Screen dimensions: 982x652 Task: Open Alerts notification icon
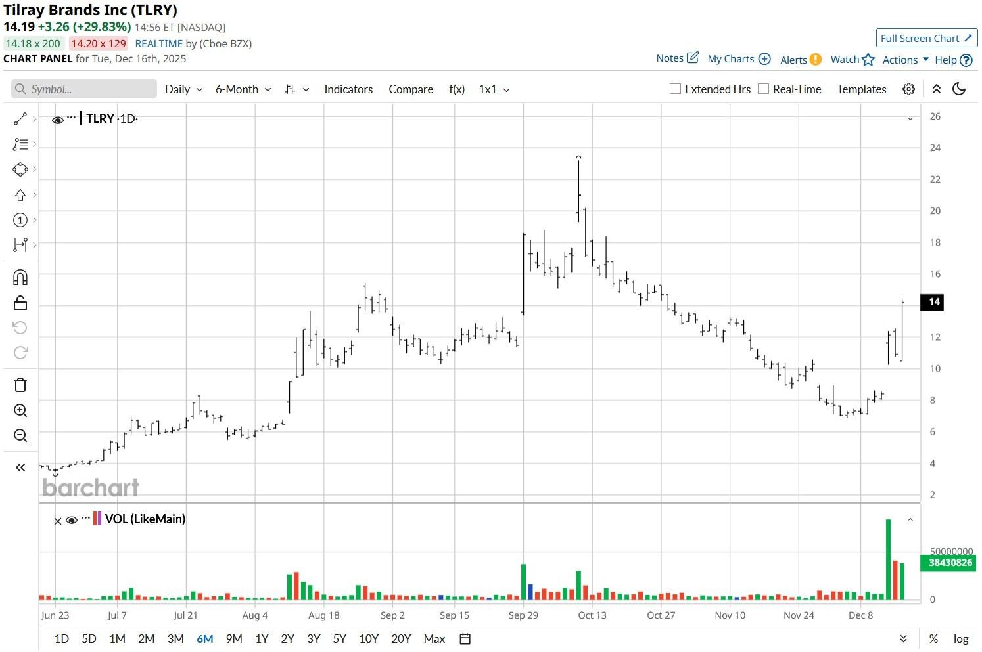[x=816, y=59]
